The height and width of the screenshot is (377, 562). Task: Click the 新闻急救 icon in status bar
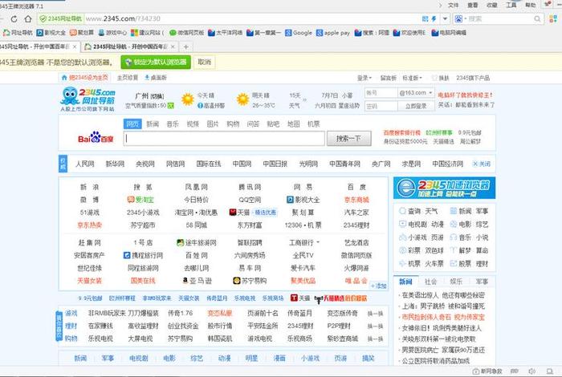[x=487, y=371]
